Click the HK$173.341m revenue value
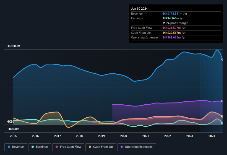The image size is (227, 155). [x=173, y=14]
